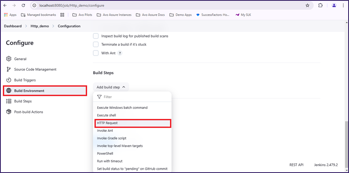Click the Filter field in build step menu
349x173 pixels.
point(134,97)
